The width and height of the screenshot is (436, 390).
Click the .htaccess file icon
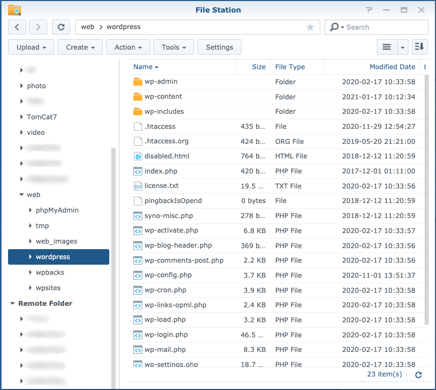(138, 126)
